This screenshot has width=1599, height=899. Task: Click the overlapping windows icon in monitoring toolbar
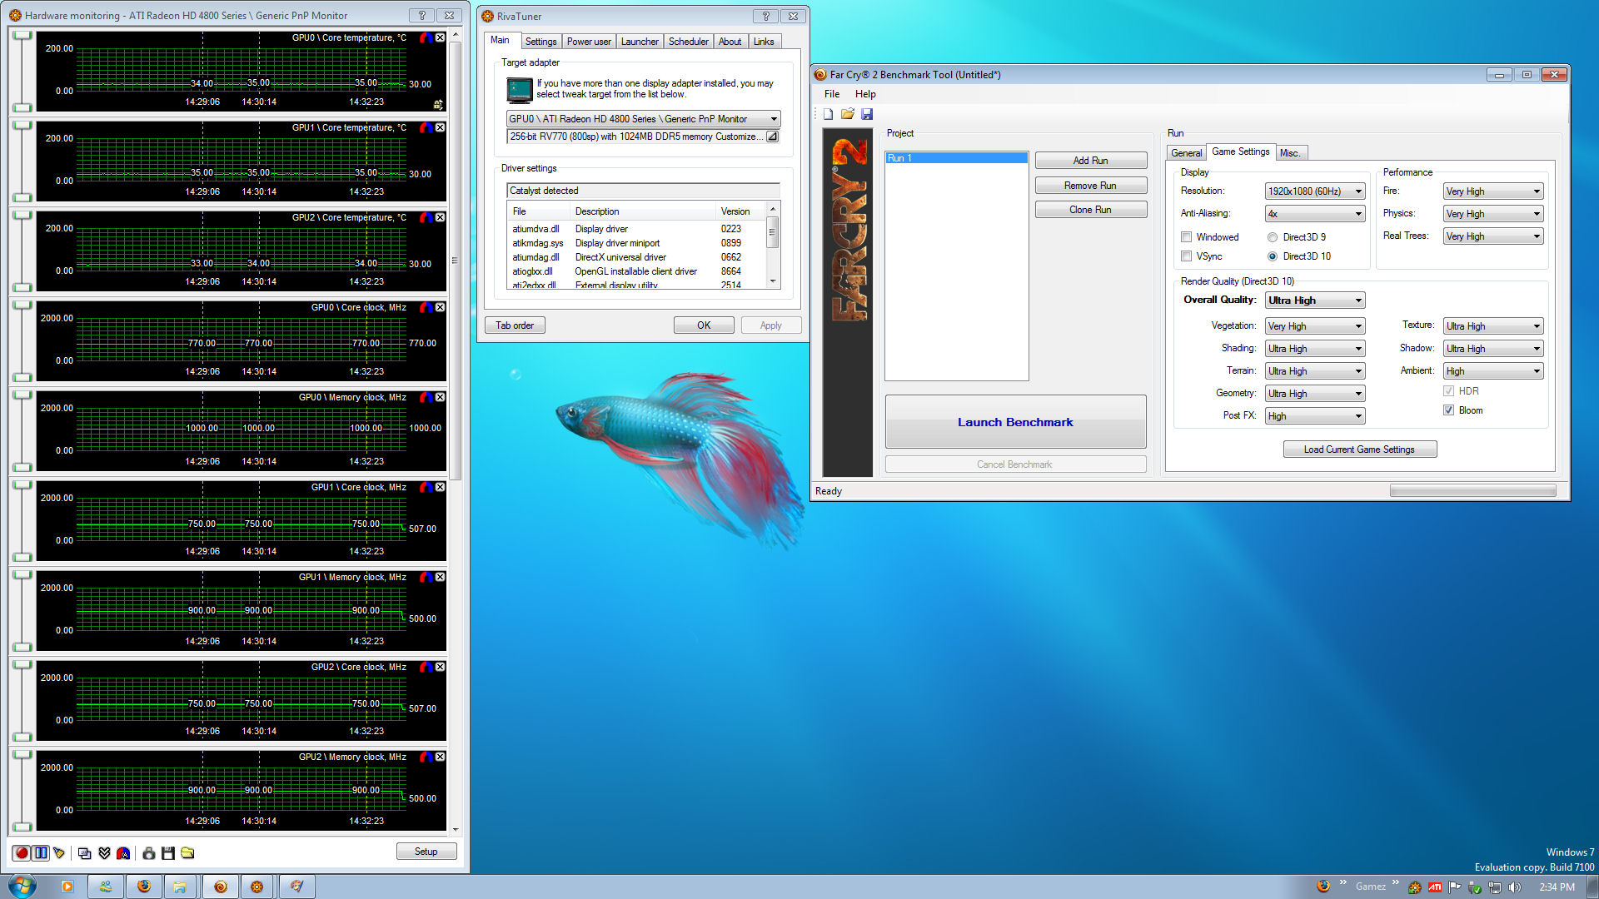point(84,853)
